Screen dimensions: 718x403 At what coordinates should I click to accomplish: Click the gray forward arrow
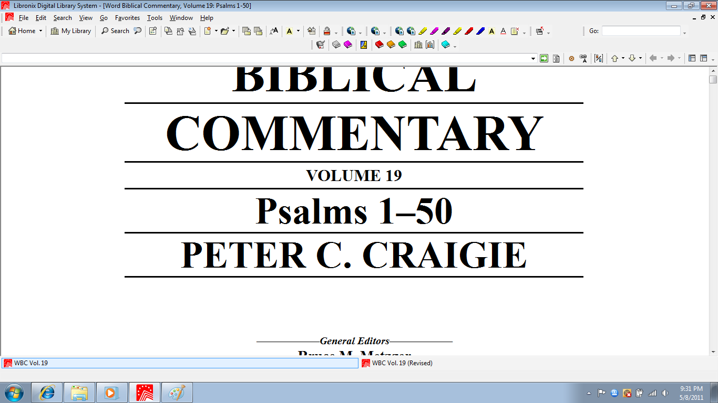pyautogui.click(x=671, y=58)
